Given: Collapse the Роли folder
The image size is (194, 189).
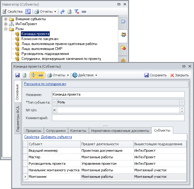Looking at the screenshot, I should click(6, 29).
